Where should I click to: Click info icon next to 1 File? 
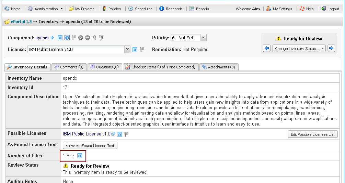(x=80, y=156)
